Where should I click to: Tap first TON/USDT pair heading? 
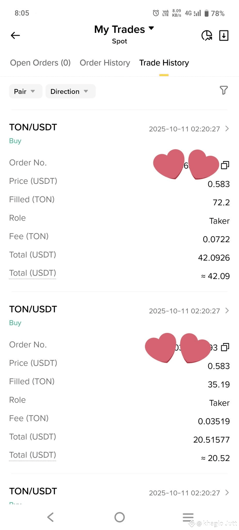click(33, 127)
